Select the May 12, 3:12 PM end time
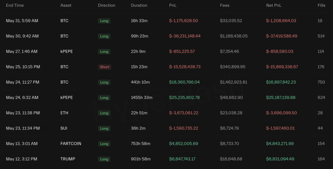This screenshot has height=169, width=333. coord(21,159)
